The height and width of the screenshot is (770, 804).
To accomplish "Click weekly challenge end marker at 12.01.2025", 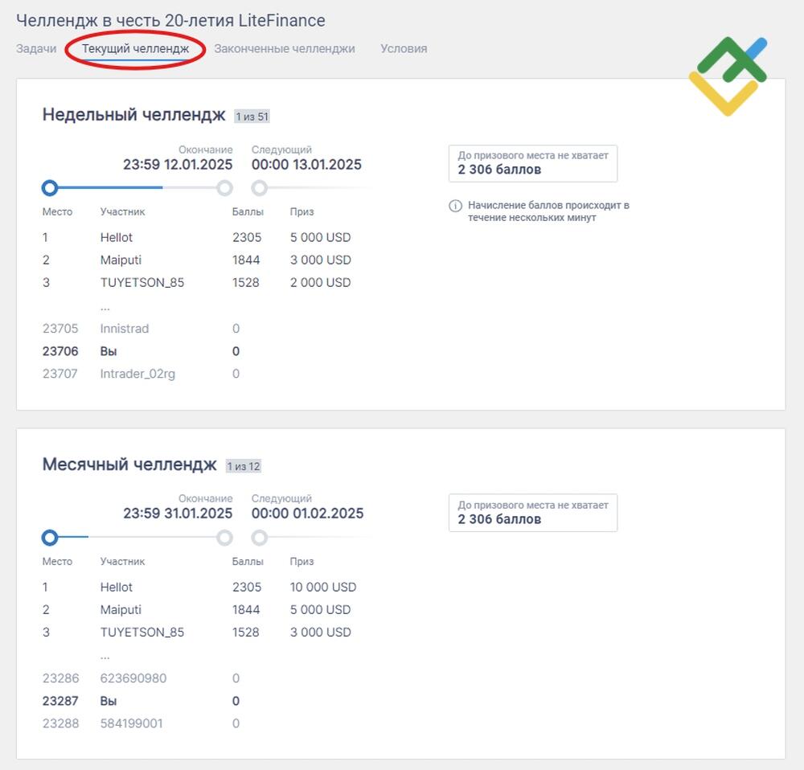I will tap(224, 188).
